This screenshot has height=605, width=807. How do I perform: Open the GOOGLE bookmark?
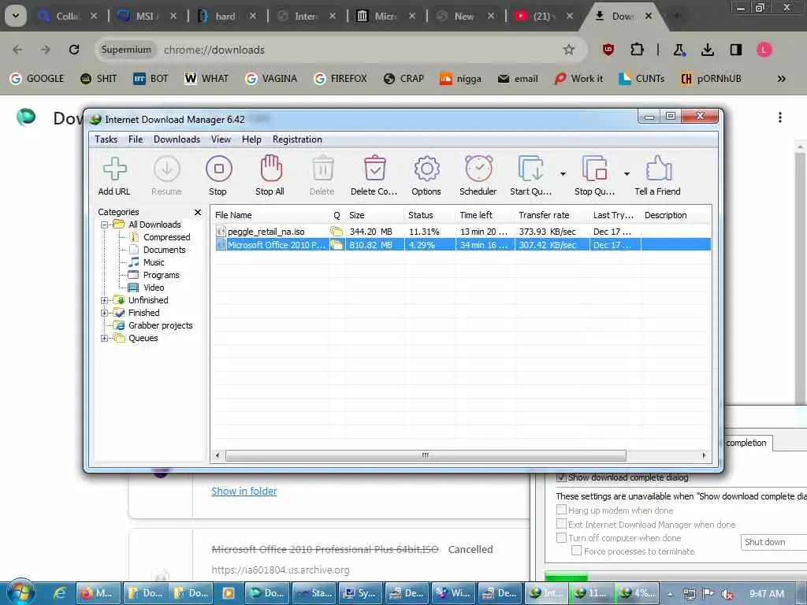[37, 79]
